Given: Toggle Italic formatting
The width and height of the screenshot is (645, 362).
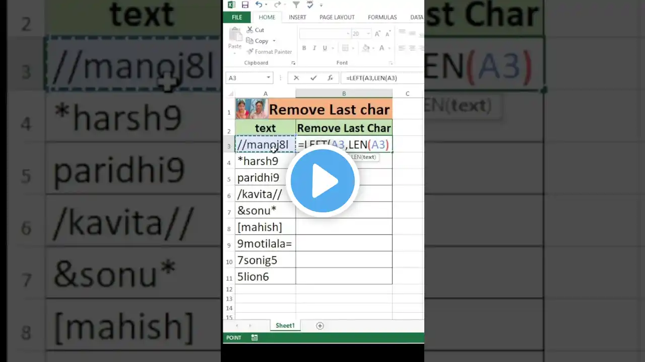Looking at the screenshot, I should 314,48.
